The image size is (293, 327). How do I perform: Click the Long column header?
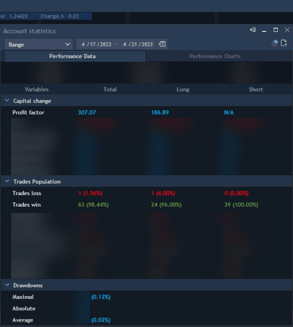point(183,89)
